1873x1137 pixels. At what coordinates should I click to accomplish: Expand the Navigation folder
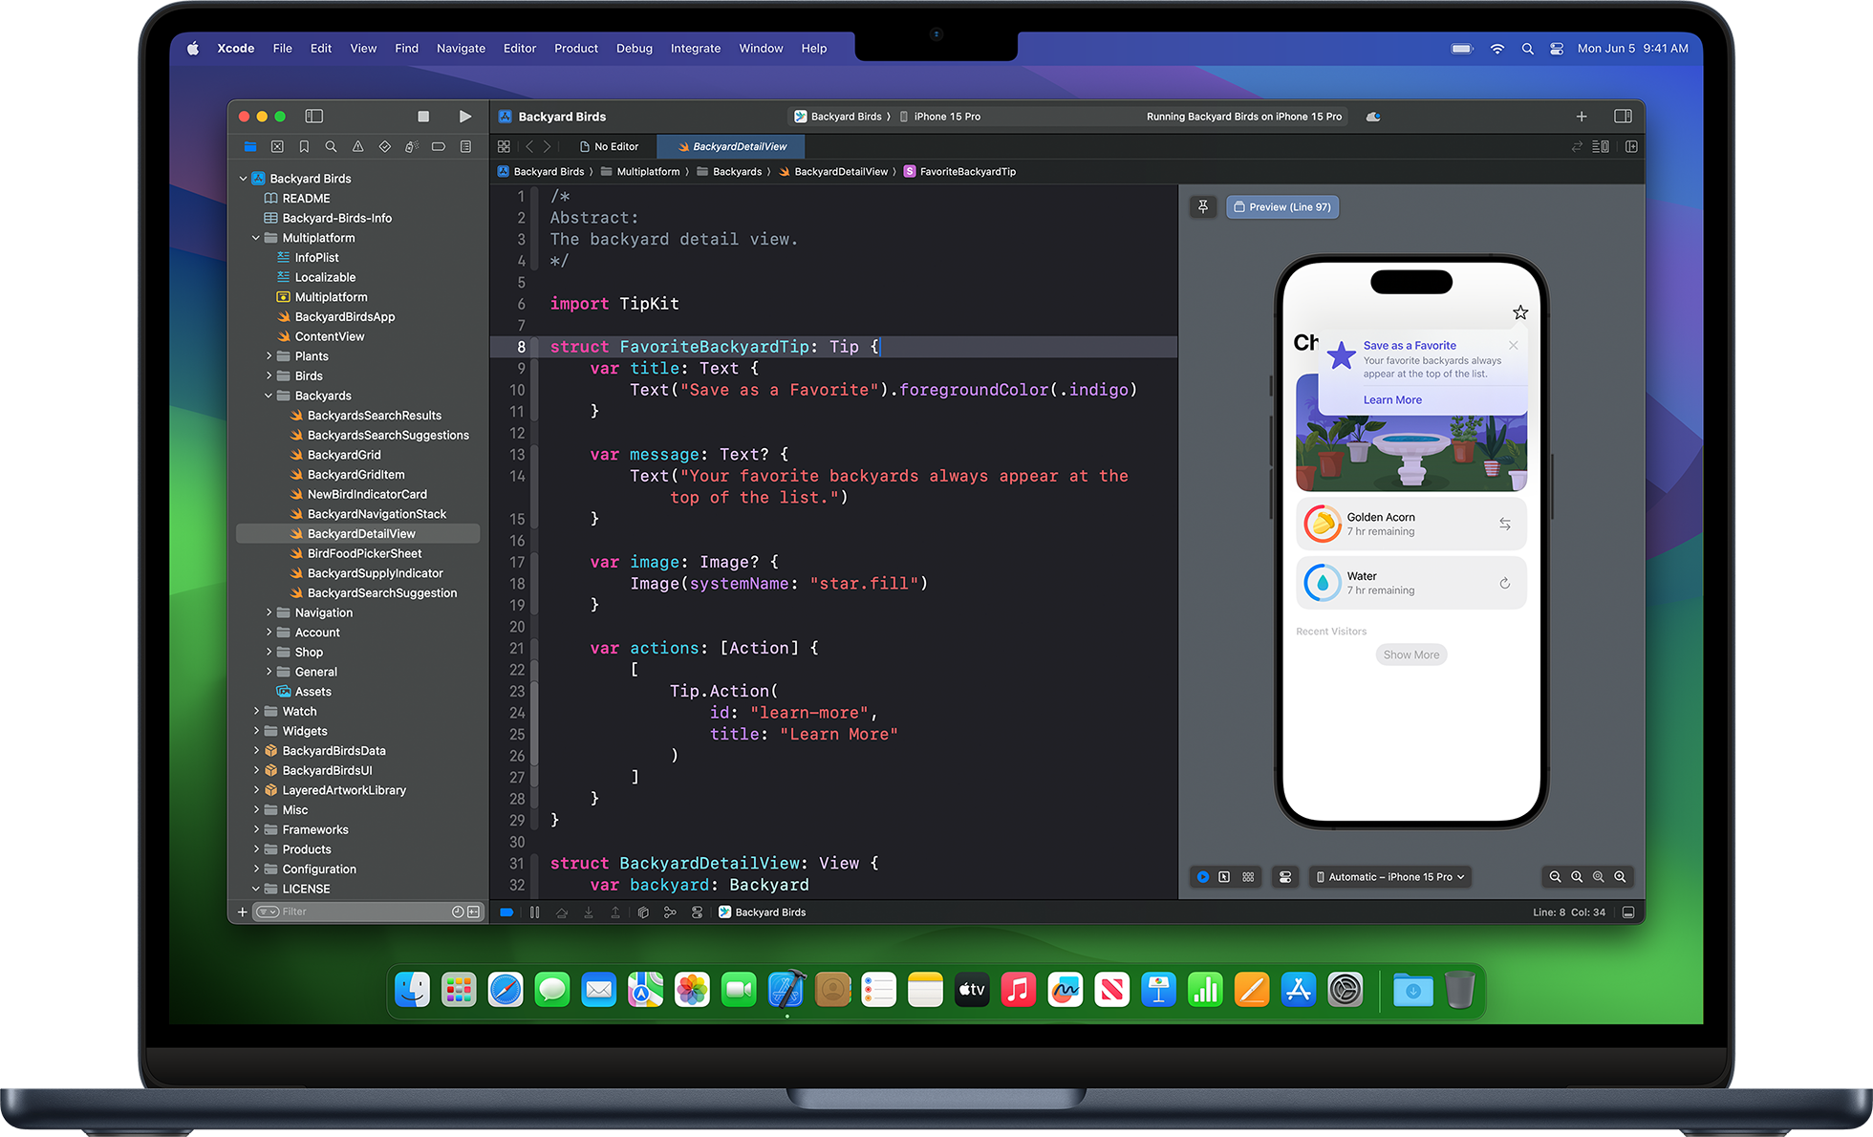pyautogui.click(x=269, y=612)
